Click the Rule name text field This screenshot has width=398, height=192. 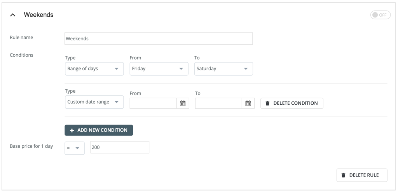pyautogui.click(x=158, y=39)
